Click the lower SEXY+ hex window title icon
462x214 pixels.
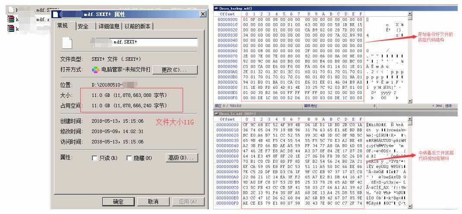point(216,114)
